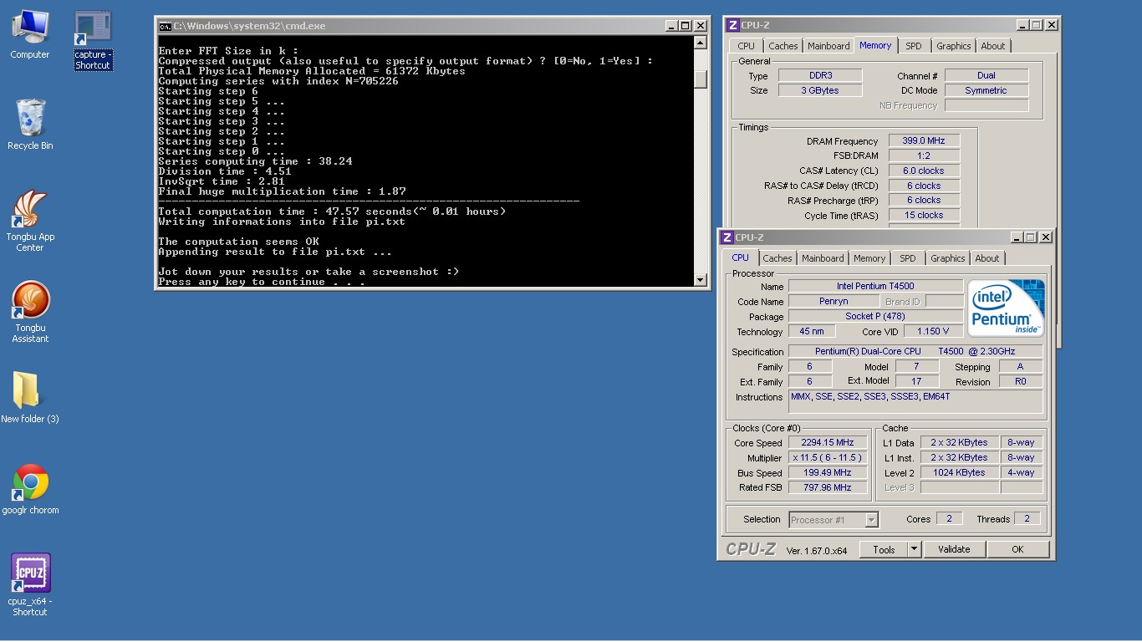Click Total computation time line in cmd
Screen dimensions: 1142x642
tap(332, 211)
